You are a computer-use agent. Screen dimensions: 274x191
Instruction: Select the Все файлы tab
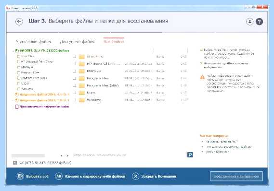pos(114,42)
